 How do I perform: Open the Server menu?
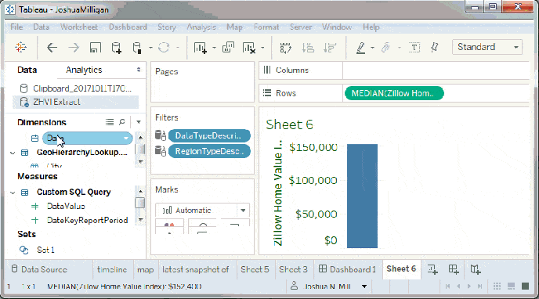301,27
